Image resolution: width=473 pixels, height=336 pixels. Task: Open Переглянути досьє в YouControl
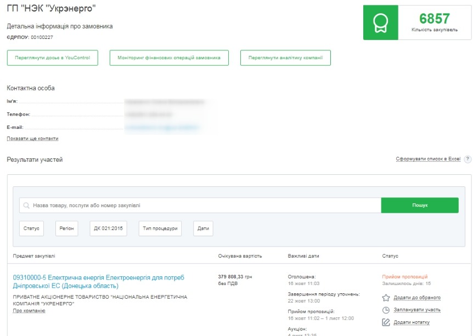click(52, 58)
